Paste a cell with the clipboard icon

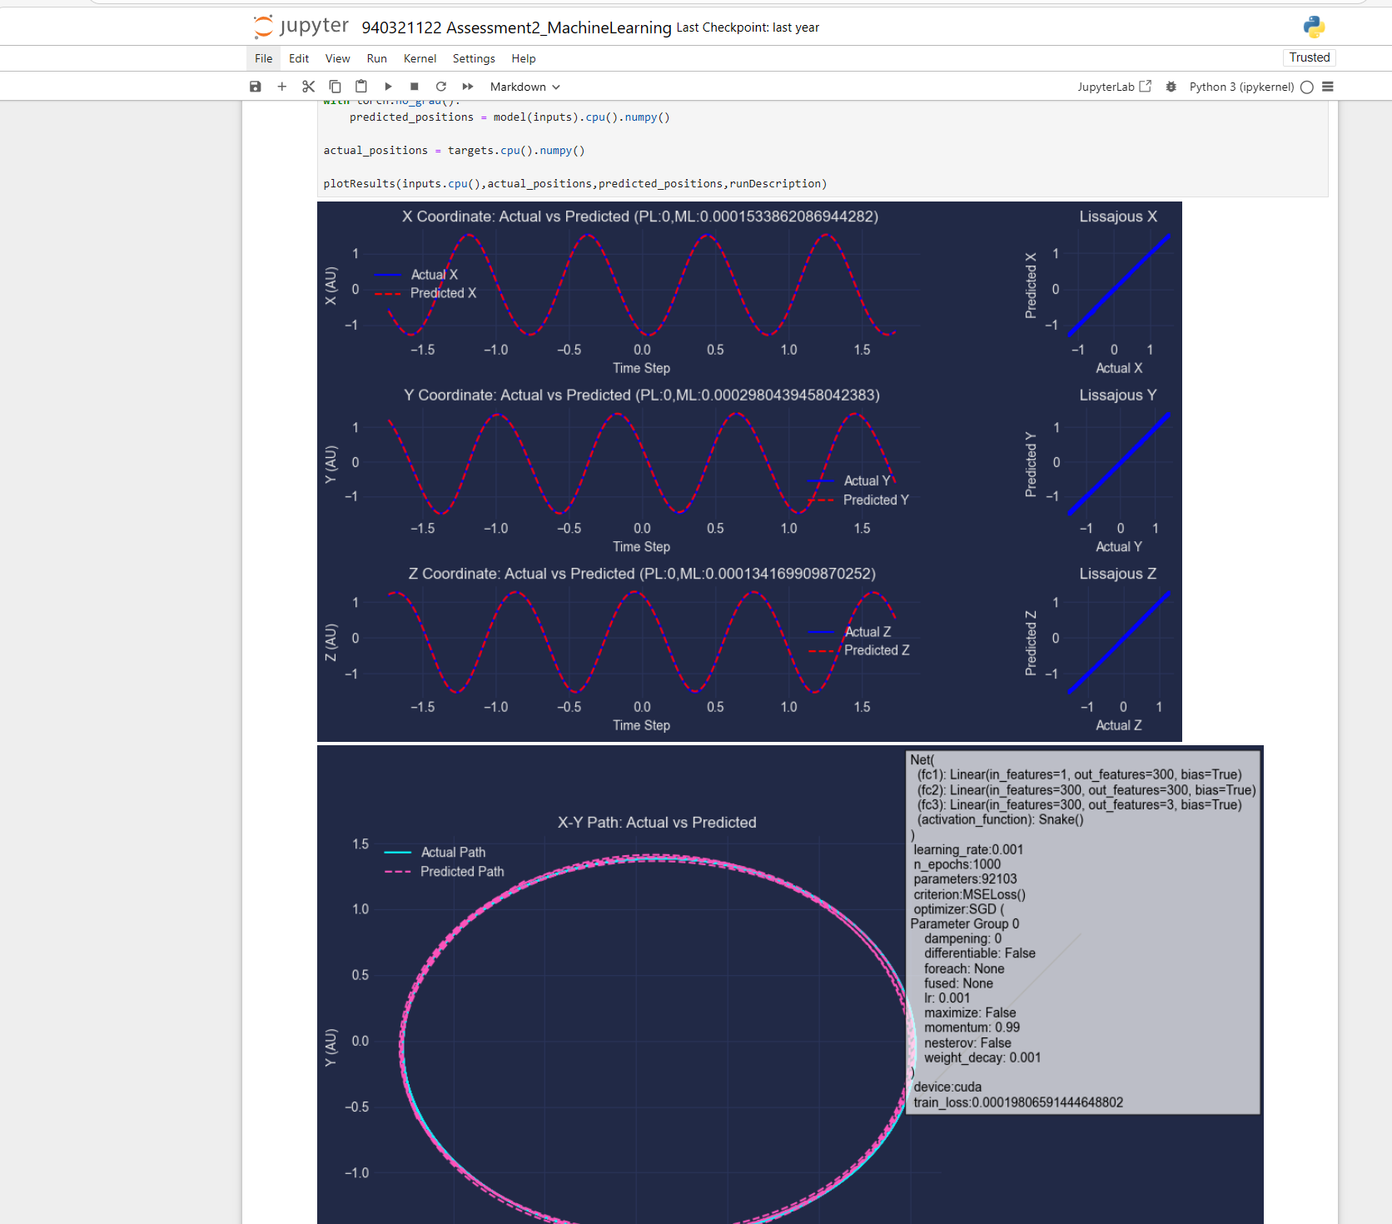point(361,86)
